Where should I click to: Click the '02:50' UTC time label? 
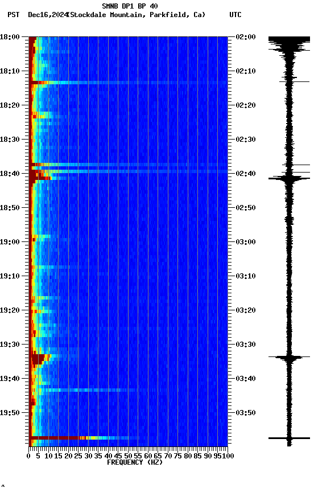(x=246, y=208)
